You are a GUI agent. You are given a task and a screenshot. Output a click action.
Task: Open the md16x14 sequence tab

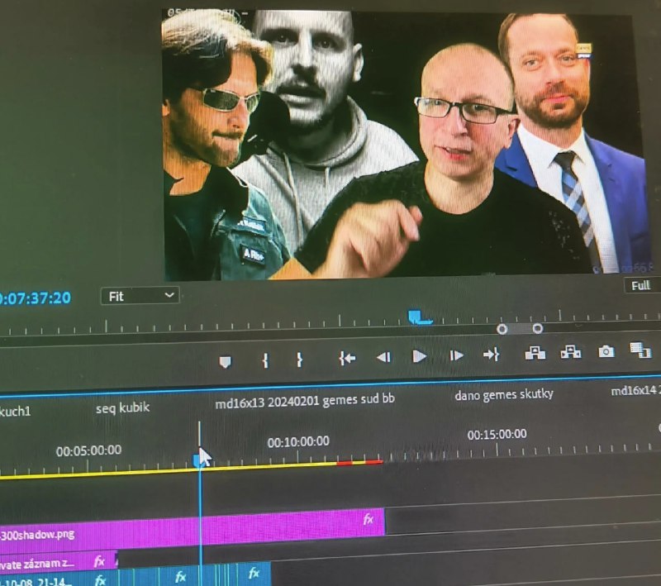pos(635,391)
